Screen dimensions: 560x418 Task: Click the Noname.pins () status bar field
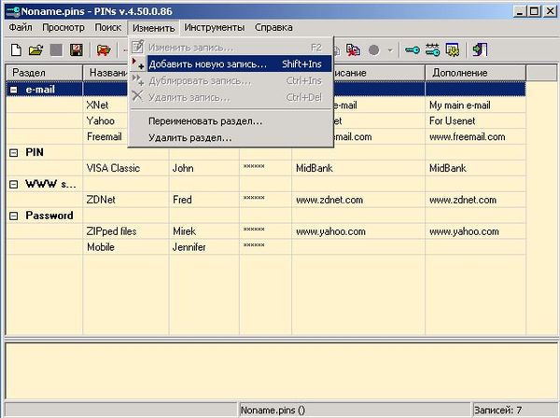[x=355, y=411]
